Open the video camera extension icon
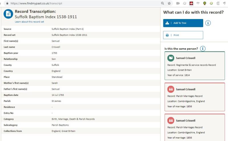 pos(178,3)
